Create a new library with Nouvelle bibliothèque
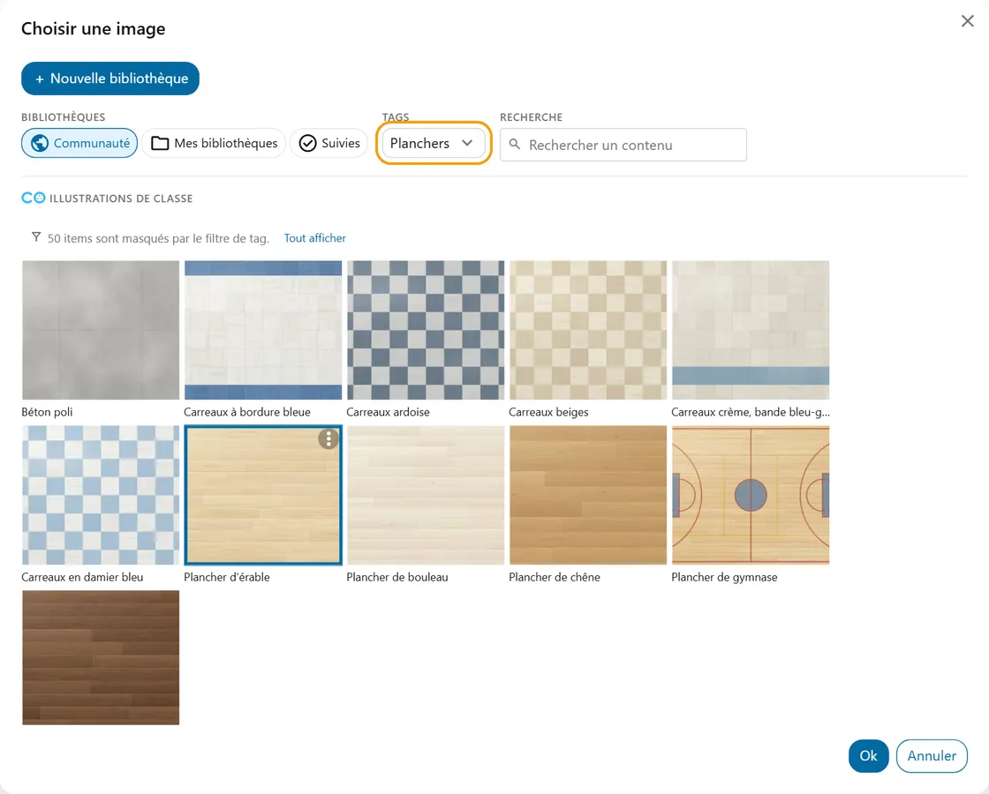Viewport: 989px width, 794px height. coord(110,79)
